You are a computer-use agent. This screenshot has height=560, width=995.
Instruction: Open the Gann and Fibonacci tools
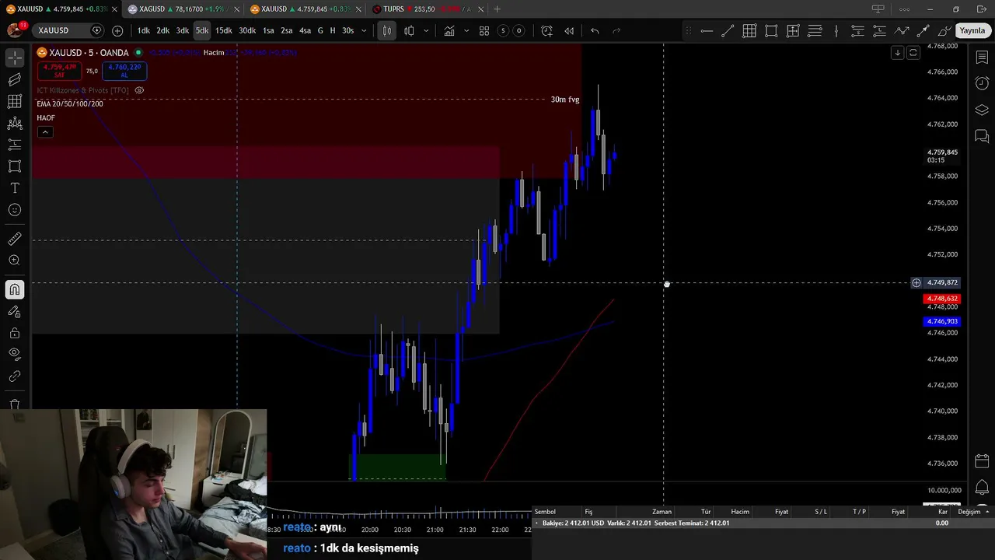tap(15, 101)
